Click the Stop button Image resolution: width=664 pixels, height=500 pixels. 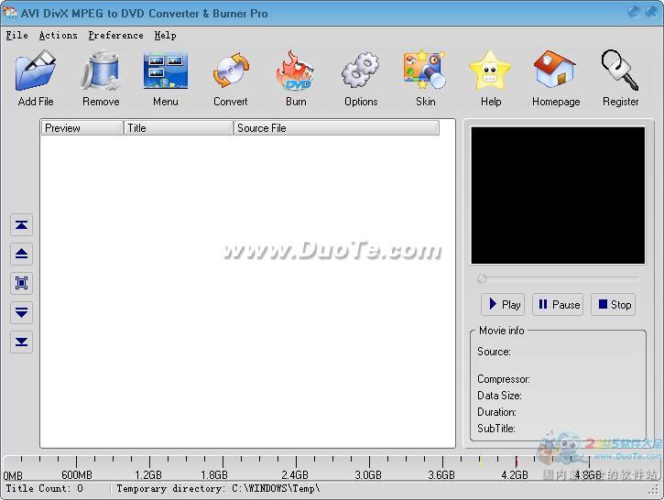coord(614,304)
